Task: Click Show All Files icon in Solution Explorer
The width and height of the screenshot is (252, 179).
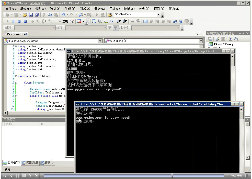Action: tap(217, 39)
